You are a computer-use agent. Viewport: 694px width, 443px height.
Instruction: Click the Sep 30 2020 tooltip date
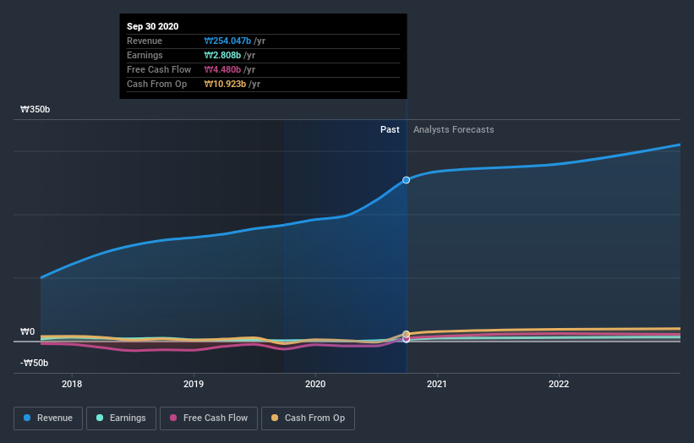pyautogui.click(x=153, y=26)
